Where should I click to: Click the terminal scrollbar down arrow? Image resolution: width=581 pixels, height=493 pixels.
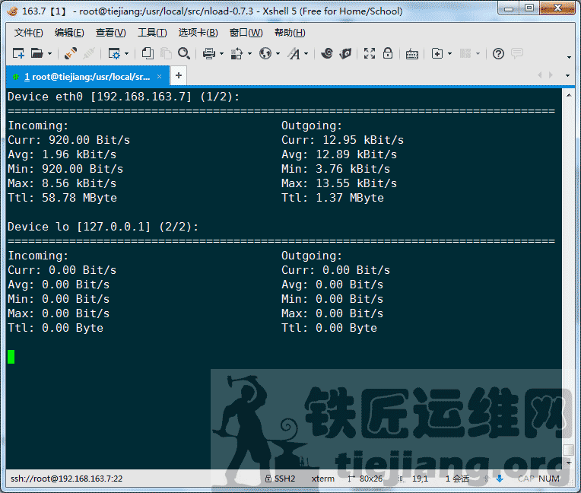click(x=569, y=463)
